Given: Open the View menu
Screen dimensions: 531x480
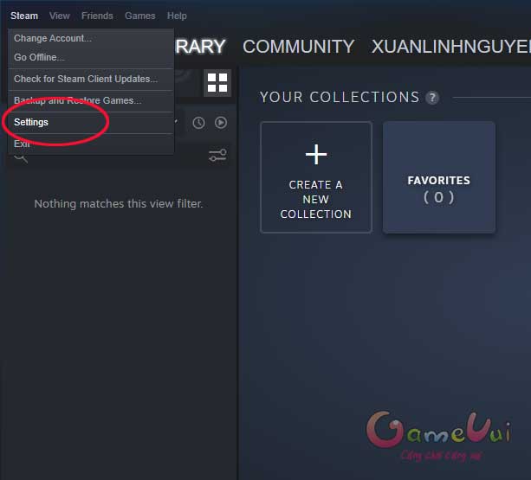Looking at the screenshot, I should (x=60, y=16).
